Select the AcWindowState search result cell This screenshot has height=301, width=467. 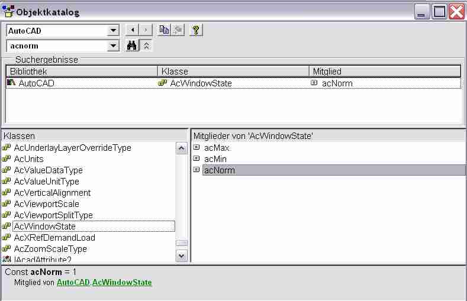pyautogui.click(x=201, y=83)
